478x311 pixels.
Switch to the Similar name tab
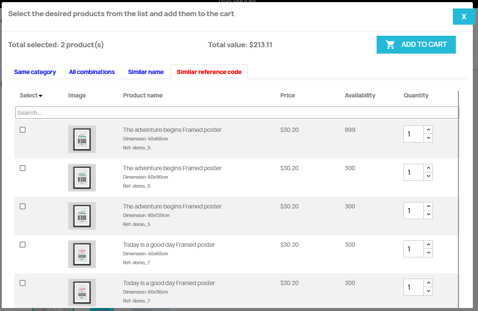click(x=146, y=72)
